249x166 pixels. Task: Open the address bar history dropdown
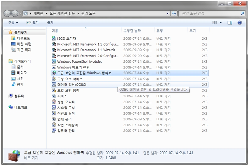coord(168,13)
